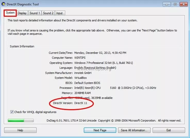This screenshot has width=190, height=138.
Task: Click '3635MB available' page file value
Action: [102, 98]
